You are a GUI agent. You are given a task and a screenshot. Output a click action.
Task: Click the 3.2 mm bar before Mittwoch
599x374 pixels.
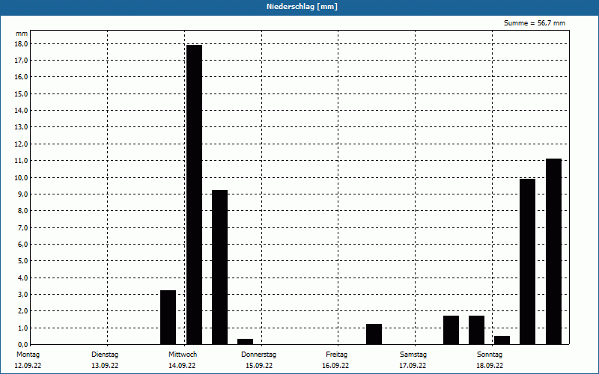pos(168,317)
